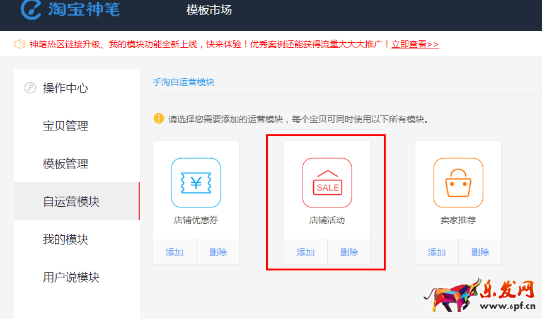Select 自运营模块 in the sidebar
The height and width of the screenshot is (319, 542).
click(71, 202)
